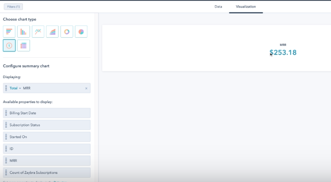Click drag handle of ID property
The image size is (331, 182).
[6, 149]
